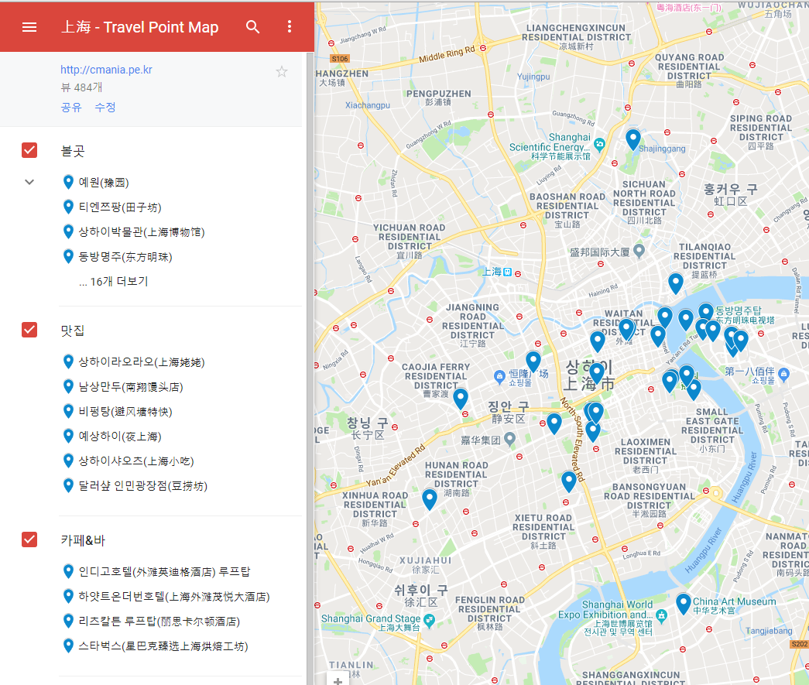Viewport: 809px width, 685px height.
Task: Open the http://cmania.pe.kr link
Action: coord(106,70)
